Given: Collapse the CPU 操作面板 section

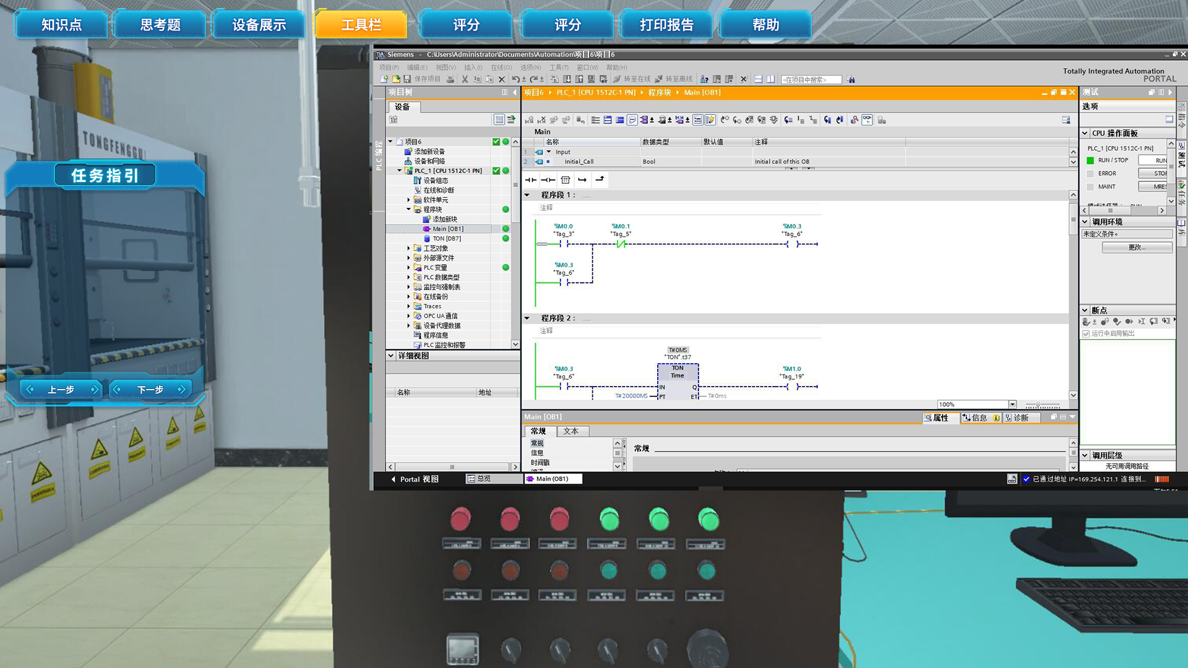Looking at the screenshot, I should click(1085, 133).
